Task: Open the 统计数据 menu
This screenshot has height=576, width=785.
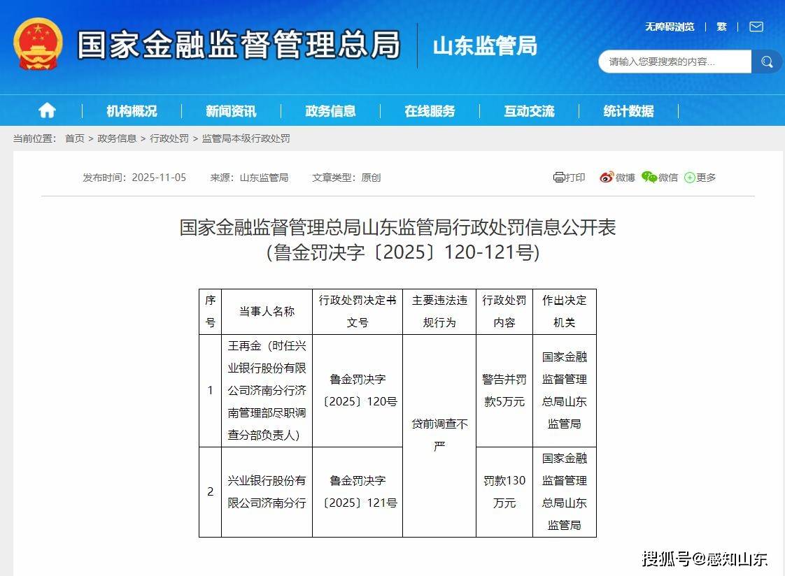Action: tap(628, 111)
